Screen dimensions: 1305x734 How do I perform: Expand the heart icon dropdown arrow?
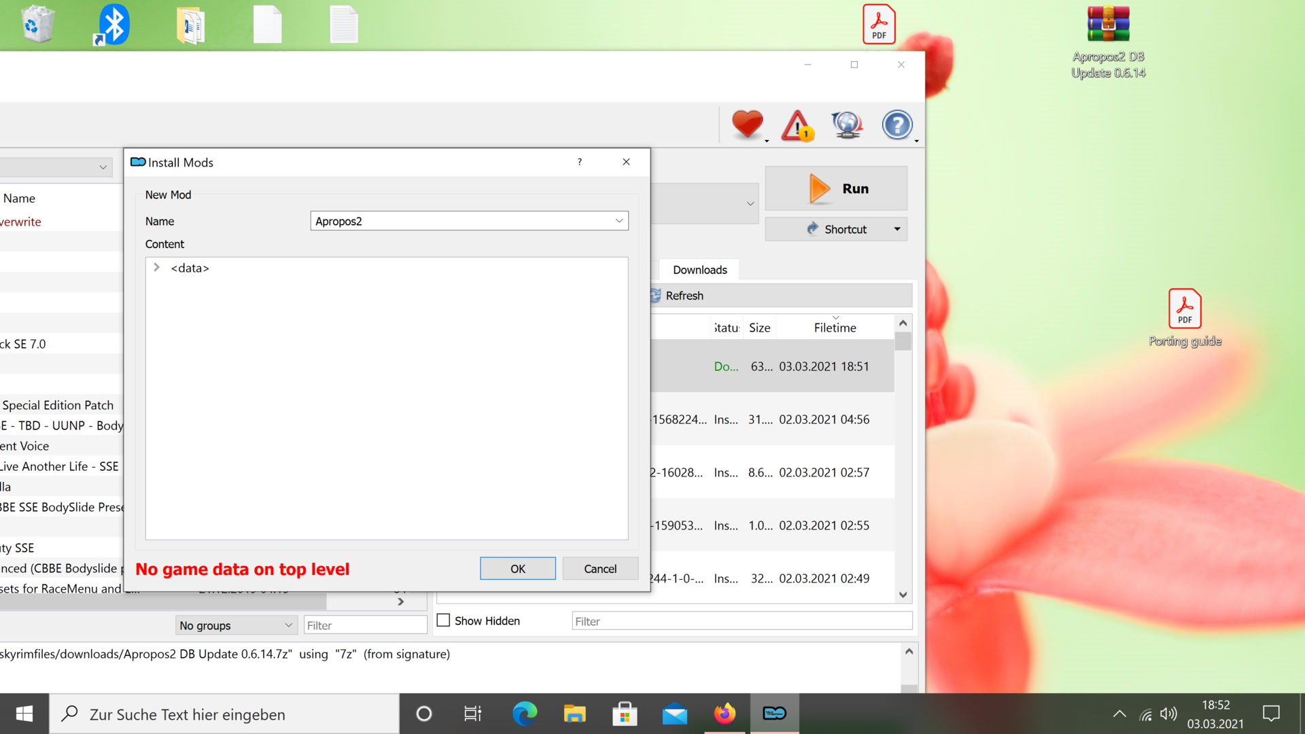[x=767, y=141]
